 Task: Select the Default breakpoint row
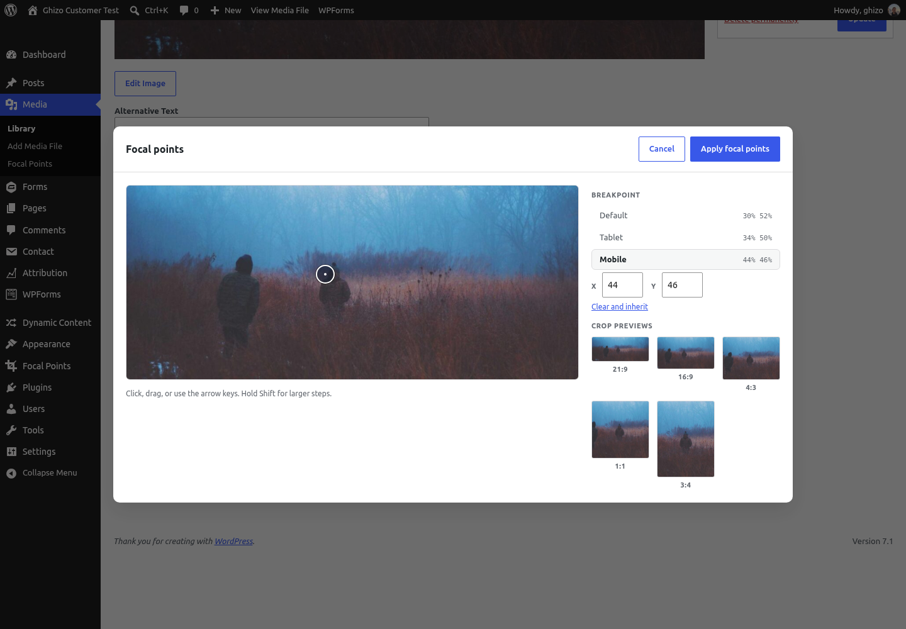point(686,216)
